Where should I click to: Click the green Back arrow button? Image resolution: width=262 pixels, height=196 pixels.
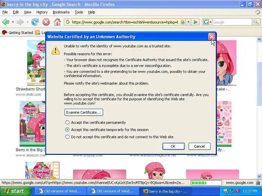[6, 22]
